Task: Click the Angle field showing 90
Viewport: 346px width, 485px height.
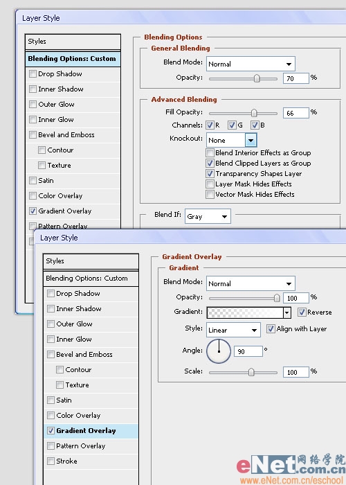Action: pos(248,351)
